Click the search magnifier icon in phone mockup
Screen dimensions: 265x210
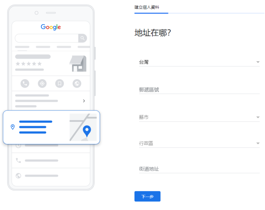(82, 38)
